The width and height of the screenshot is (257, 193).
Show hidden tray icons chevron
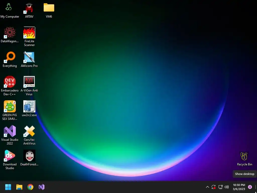click(207, 187)
